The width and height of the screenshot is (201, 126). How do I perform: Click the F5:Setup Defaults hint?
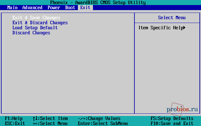(x=172, y=118)
